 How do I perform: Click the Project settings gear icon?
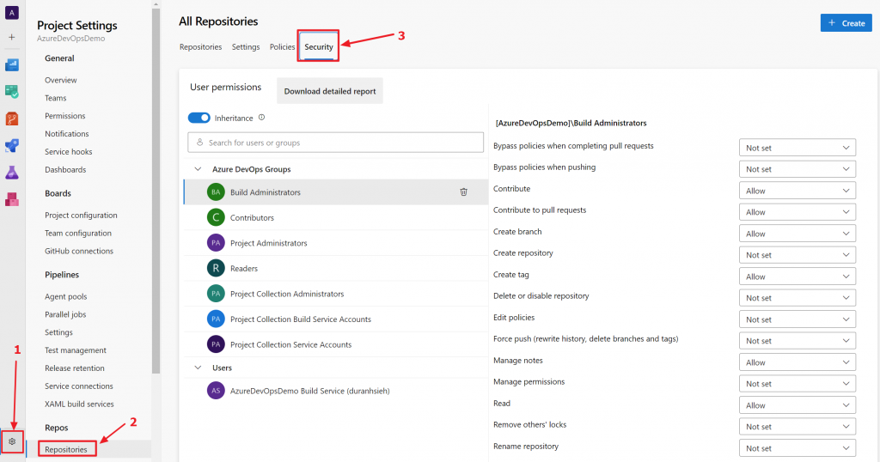tap(12, 441)
